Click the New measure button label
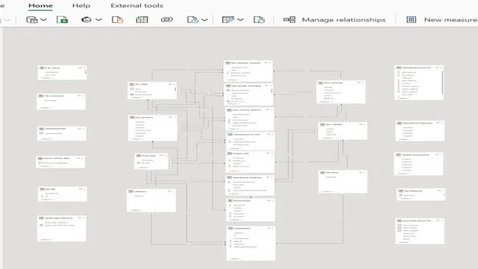Image resolution: width=478 pixels, height=269 pixels. pos(450,20)
